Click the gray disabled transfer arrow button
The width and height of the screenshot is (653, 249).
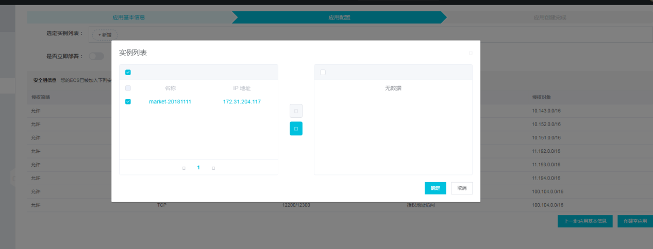(x=296, y=111)
